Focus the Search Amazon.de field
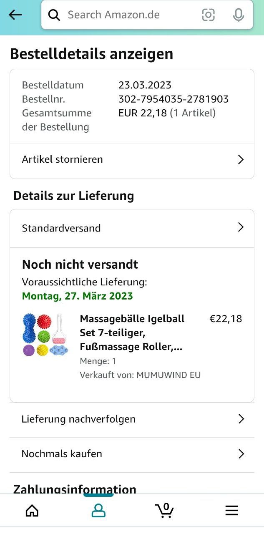Image resolution: width=264 pixels, height=534 pixels. (x=125, y=15)
